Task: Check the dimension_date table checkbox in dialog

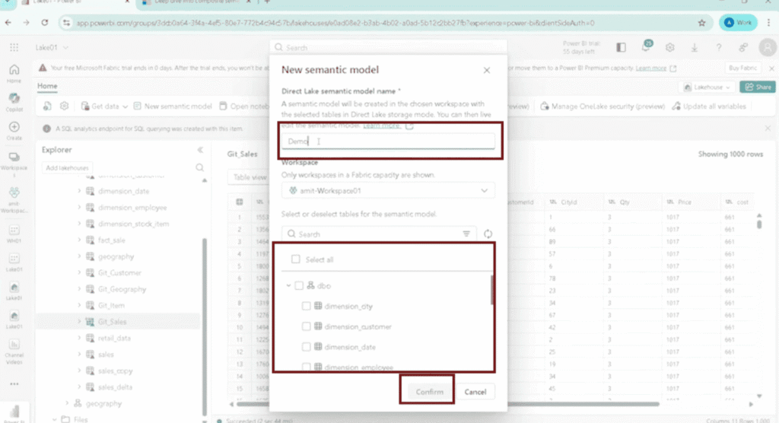Action: tap(306, 346)
